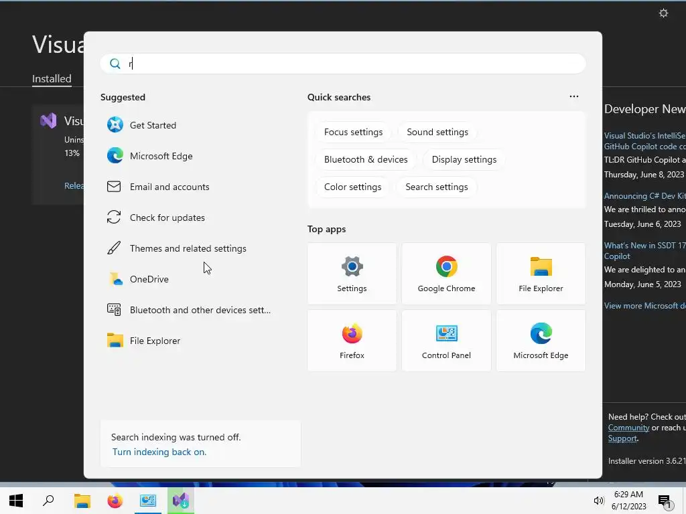
Task: Open Support link in Installer window
Action: [622, 438]
